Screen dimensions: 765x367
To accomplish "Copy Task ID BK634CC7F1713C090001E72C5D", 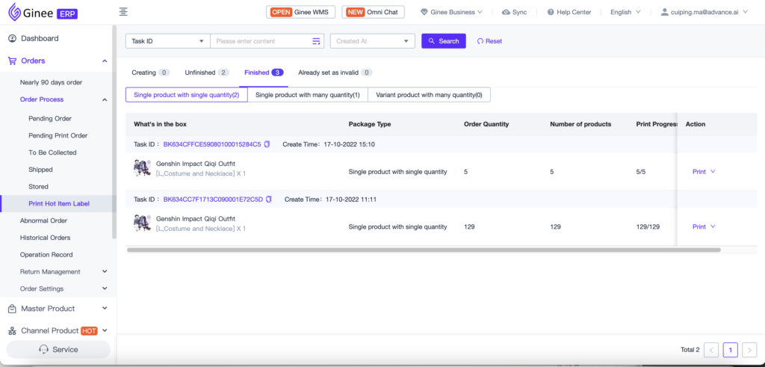I will pos(269,199).
